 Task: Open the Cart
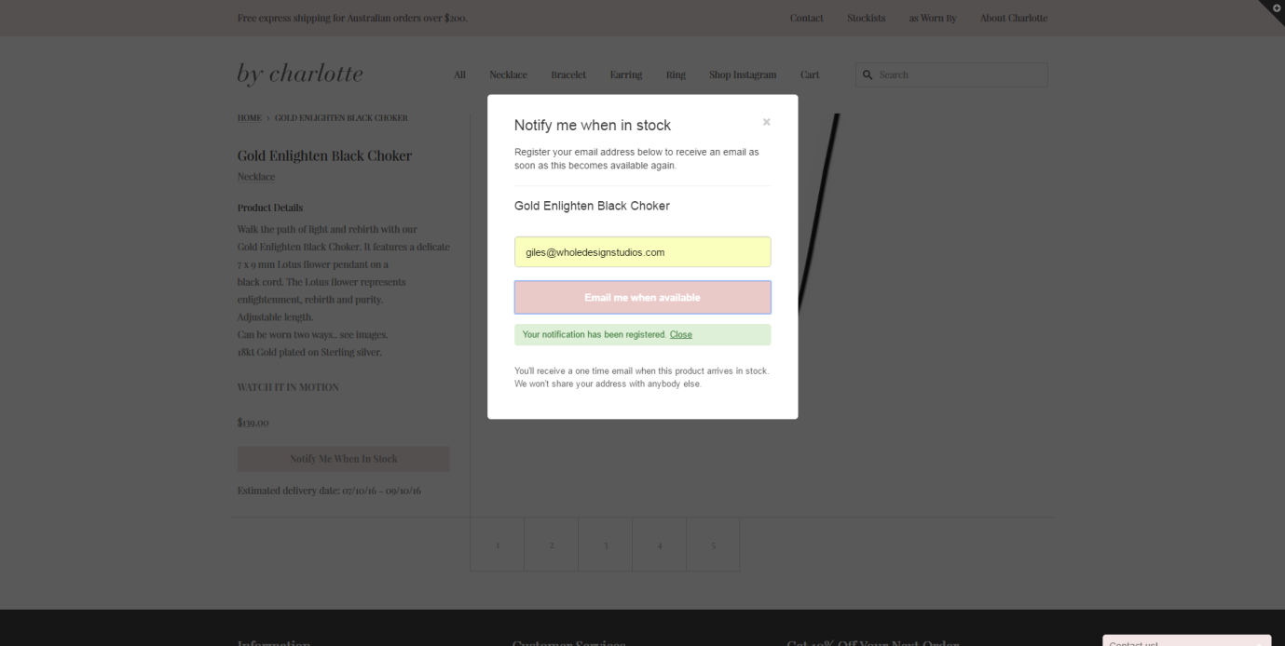coord(809,74)
